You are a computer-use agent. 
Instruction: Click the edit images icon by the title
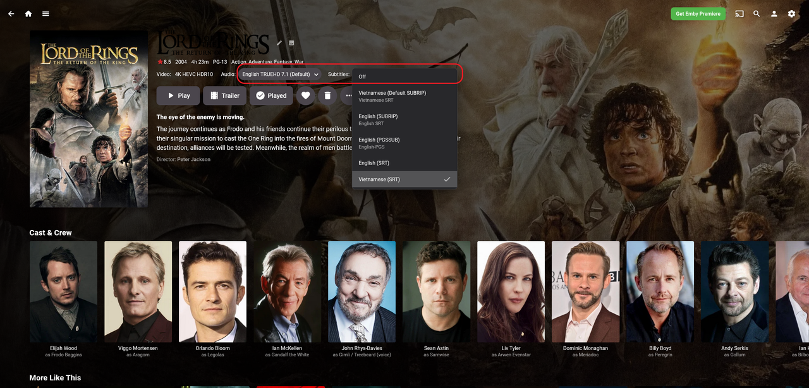291,43
